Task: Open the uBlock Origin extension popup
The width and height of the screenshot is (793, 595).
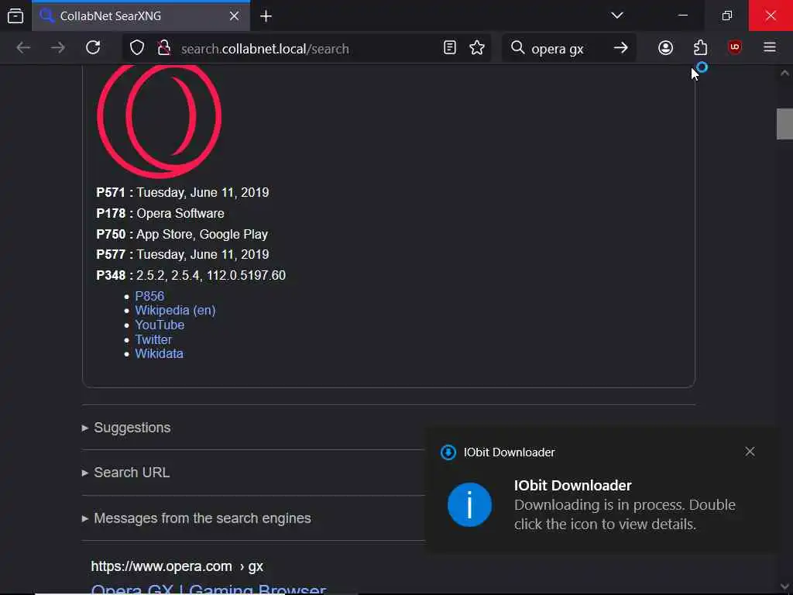Action: point(735,47)
